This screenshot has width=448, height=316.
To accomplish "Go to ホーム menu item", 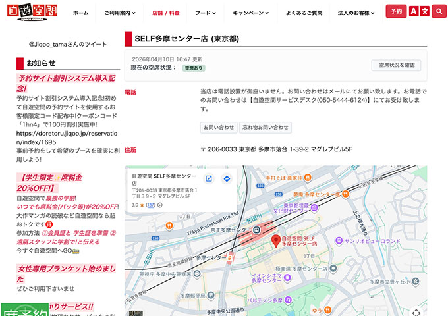I will (80, 13).
